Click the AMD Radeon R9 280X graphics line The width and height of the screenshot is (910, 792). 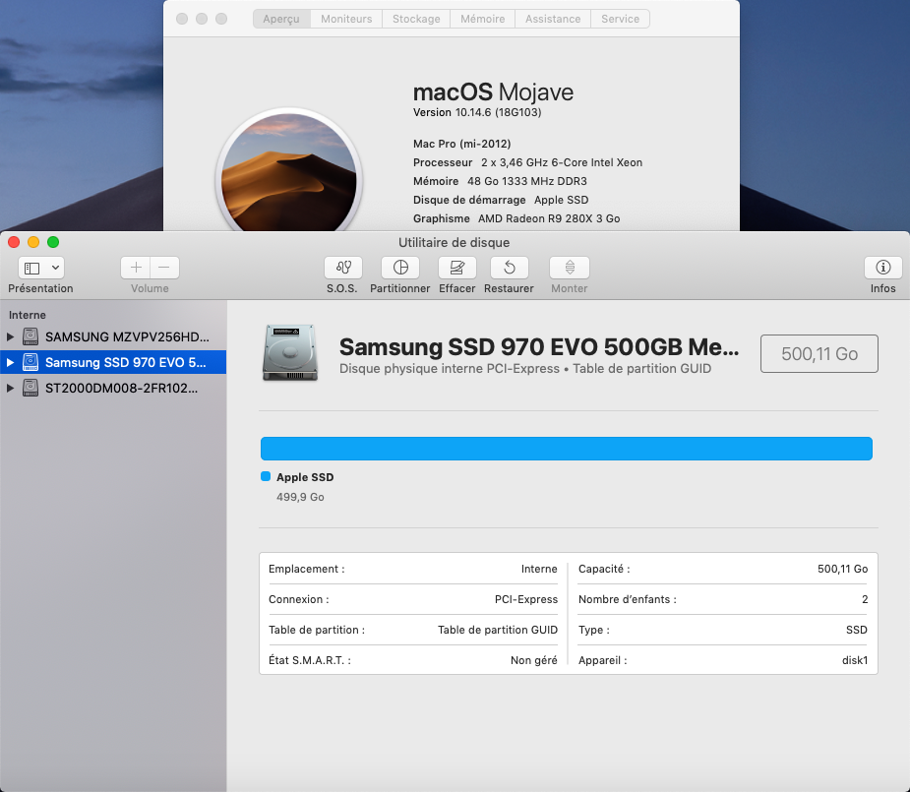tap(516, 218)
